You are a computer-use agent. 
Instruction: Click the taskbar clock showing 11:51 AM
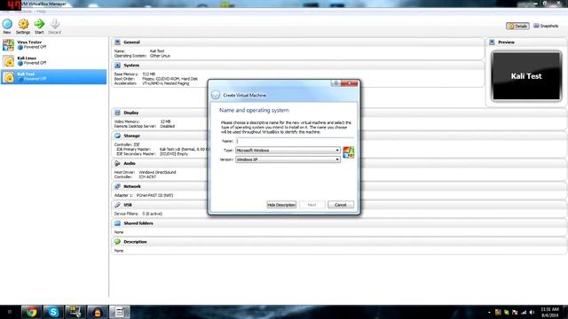tap(549, 312)
